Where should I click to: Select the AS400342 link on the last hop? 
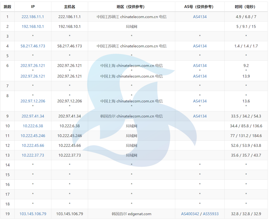[190, 214]
